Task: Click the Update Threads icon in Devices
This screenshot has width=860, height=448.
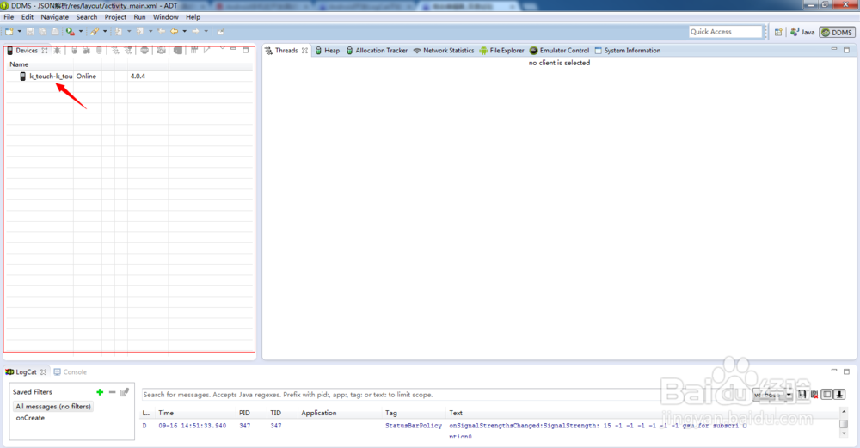Action: tap(116, 51)
